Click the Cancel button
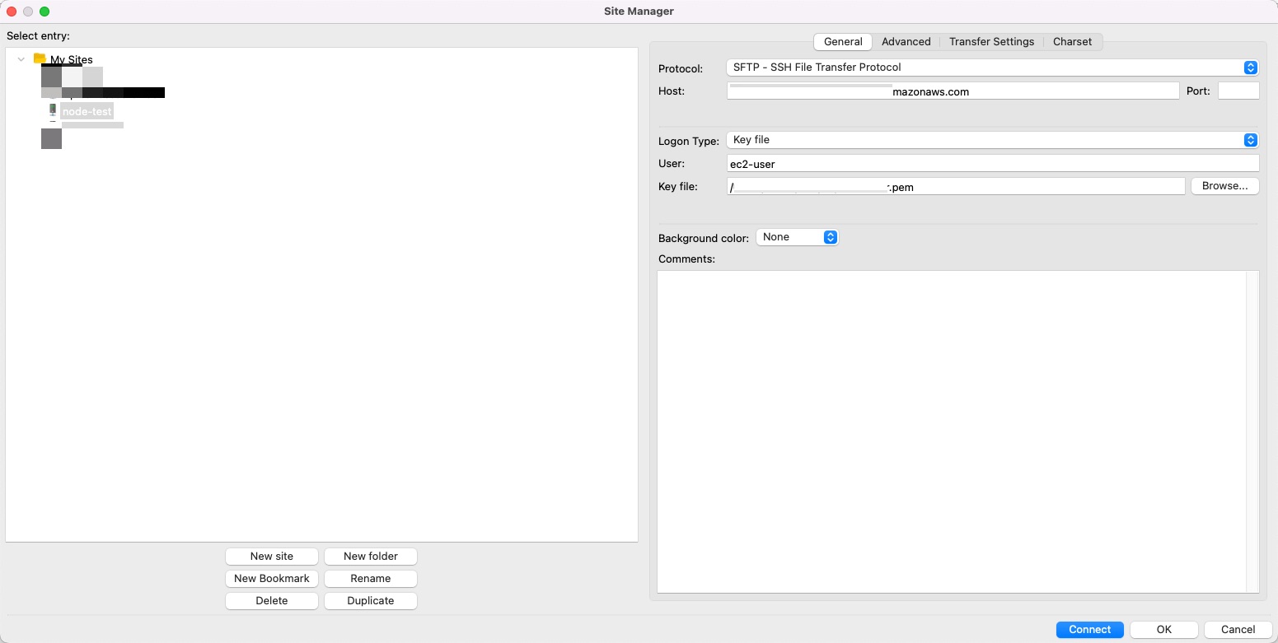This screenshot has height=643, width=1278. (1238, 630)
